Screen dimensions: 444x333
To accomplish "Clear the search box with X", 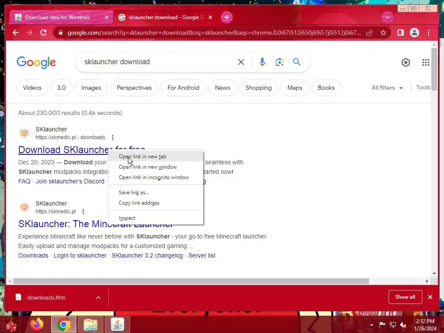I will tap(241, 62).
